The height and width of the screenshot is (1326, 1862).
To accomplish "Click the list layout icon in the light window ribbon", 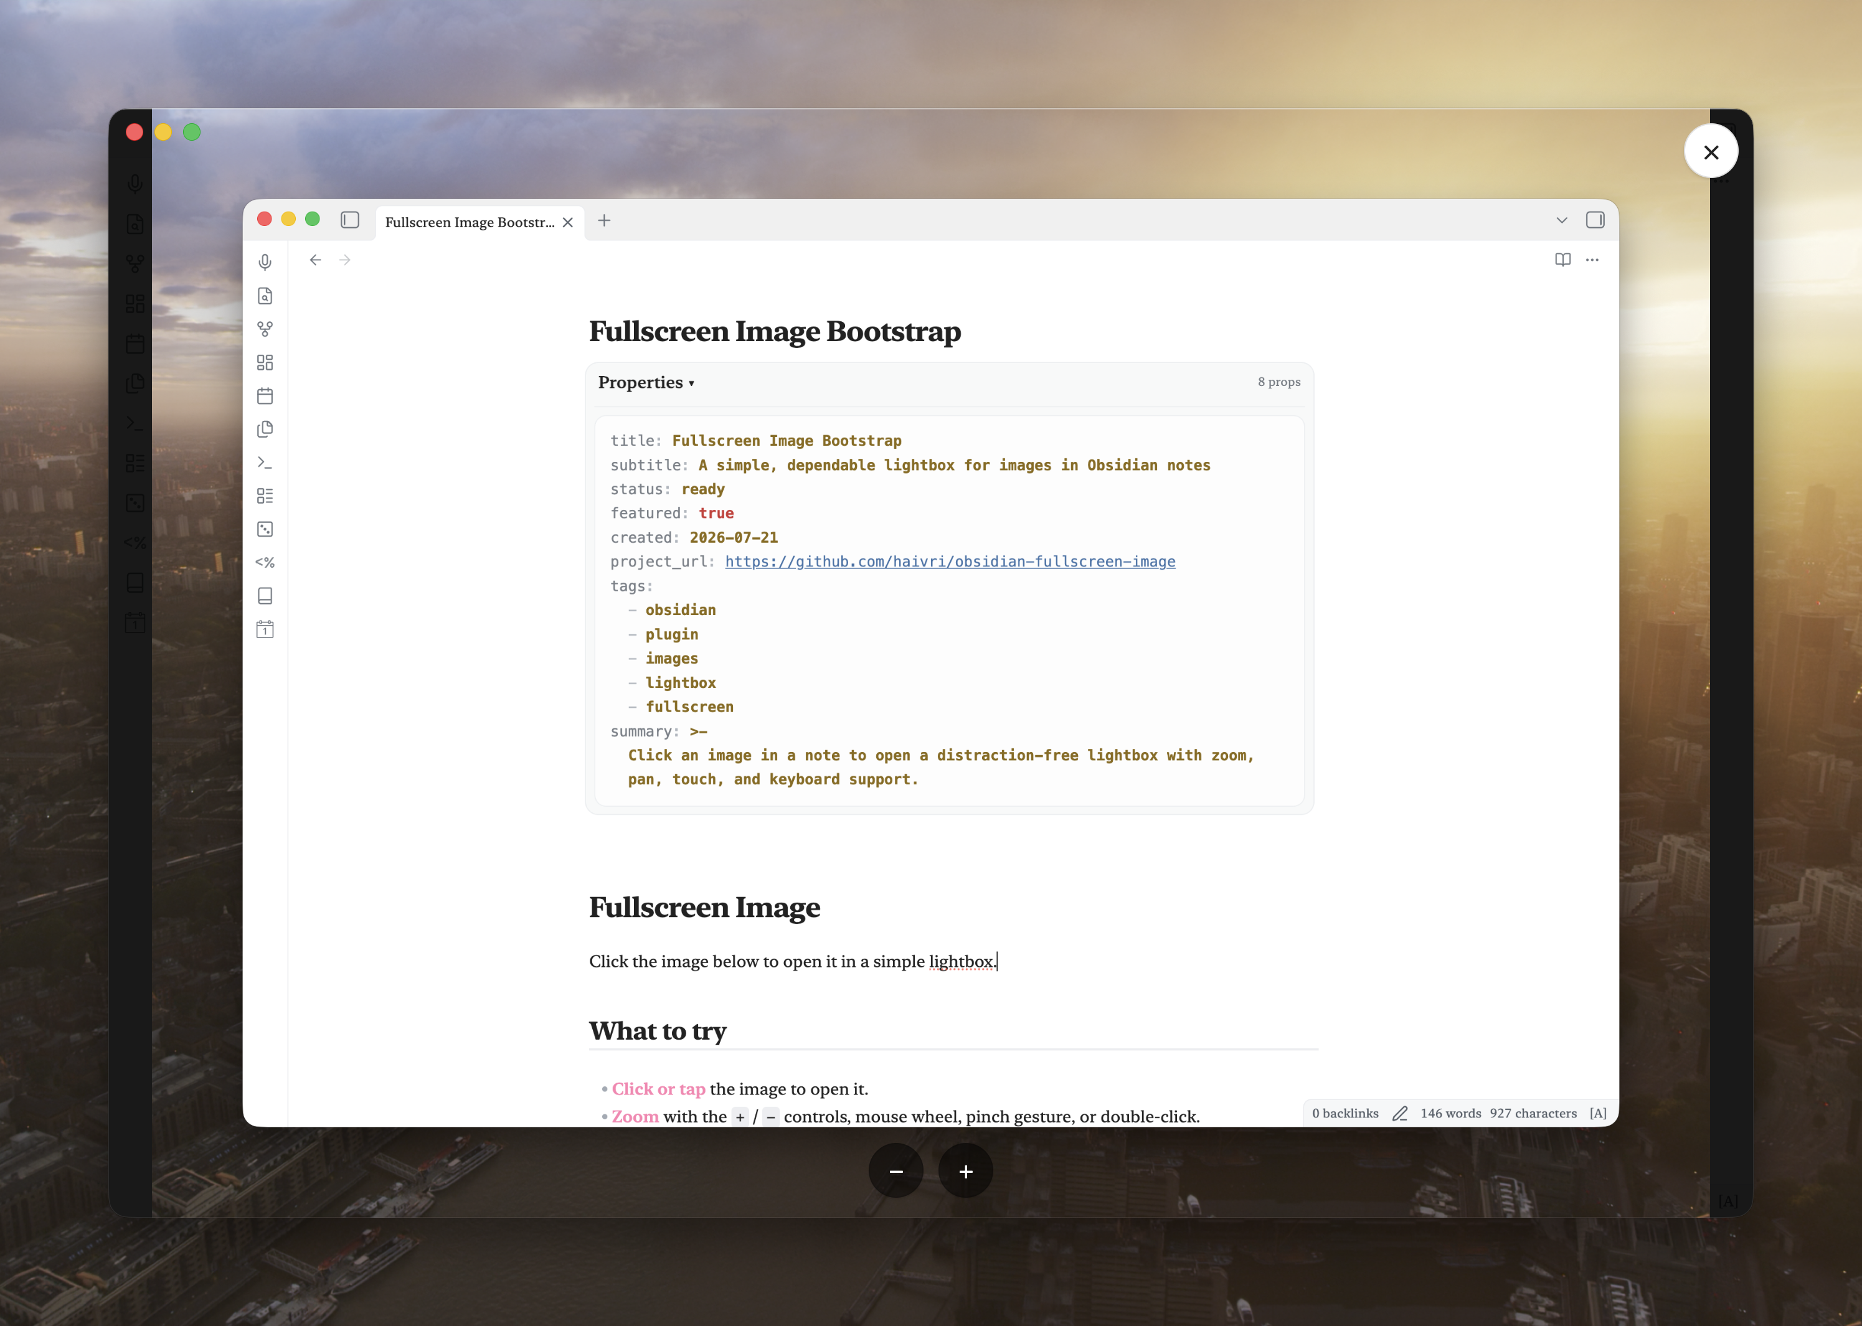I will pos(265,496).
